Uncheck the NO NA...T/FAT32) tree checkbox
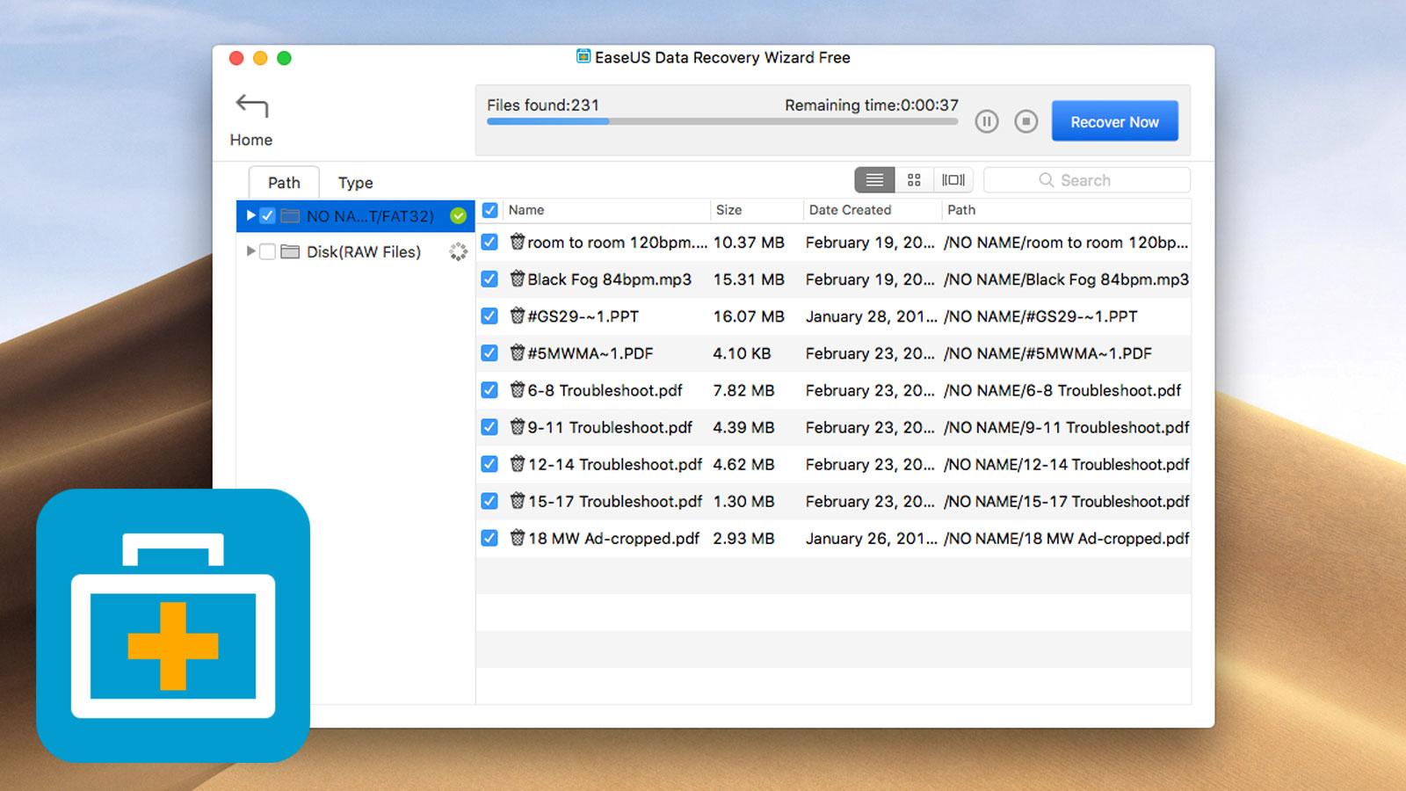 (x=267, y=215)
